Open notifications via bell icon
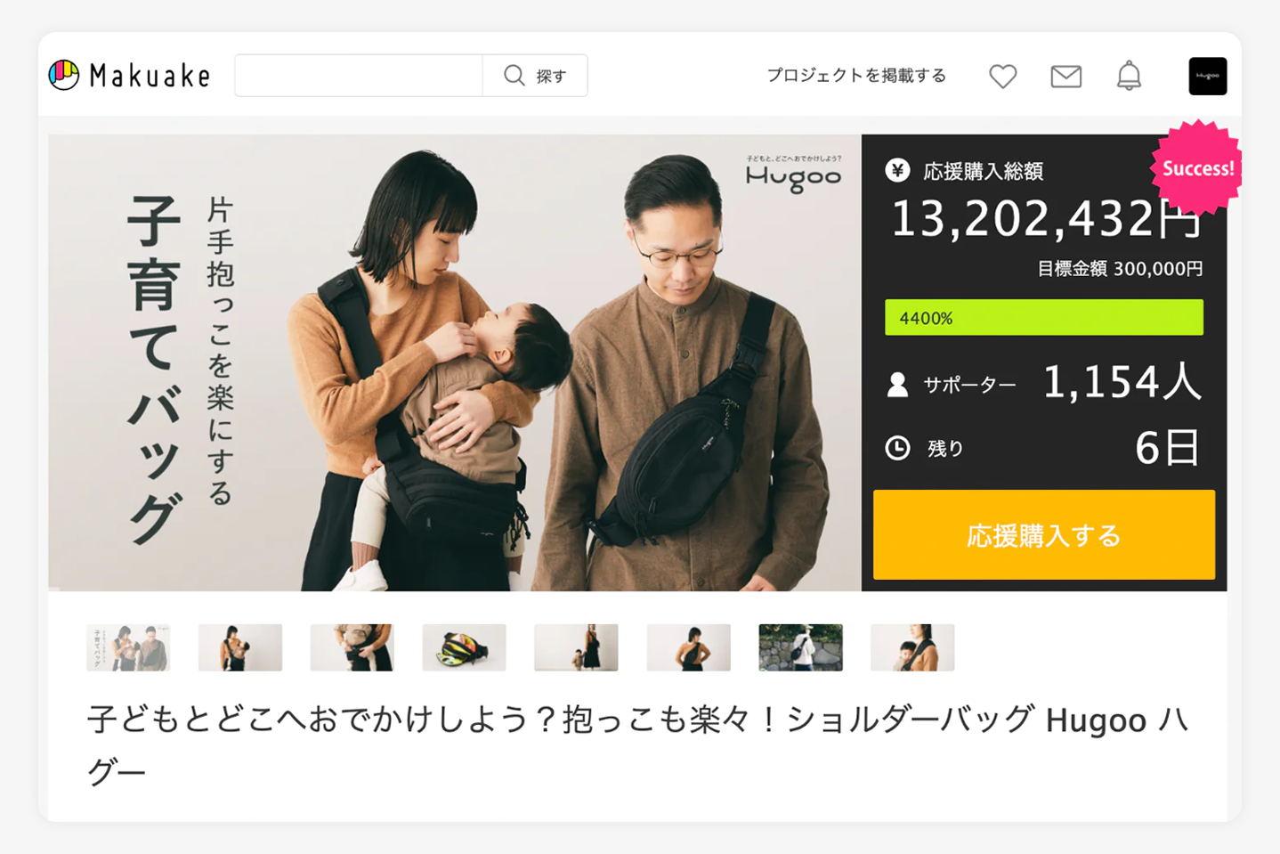 pyautogui.click(x=1129, y=76)
